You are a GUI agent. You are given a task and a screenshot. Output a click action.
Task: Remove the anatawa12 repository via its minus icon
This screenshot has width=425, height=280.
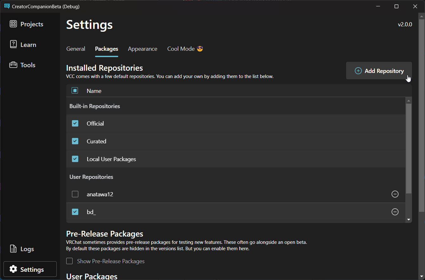coord(395,194)
